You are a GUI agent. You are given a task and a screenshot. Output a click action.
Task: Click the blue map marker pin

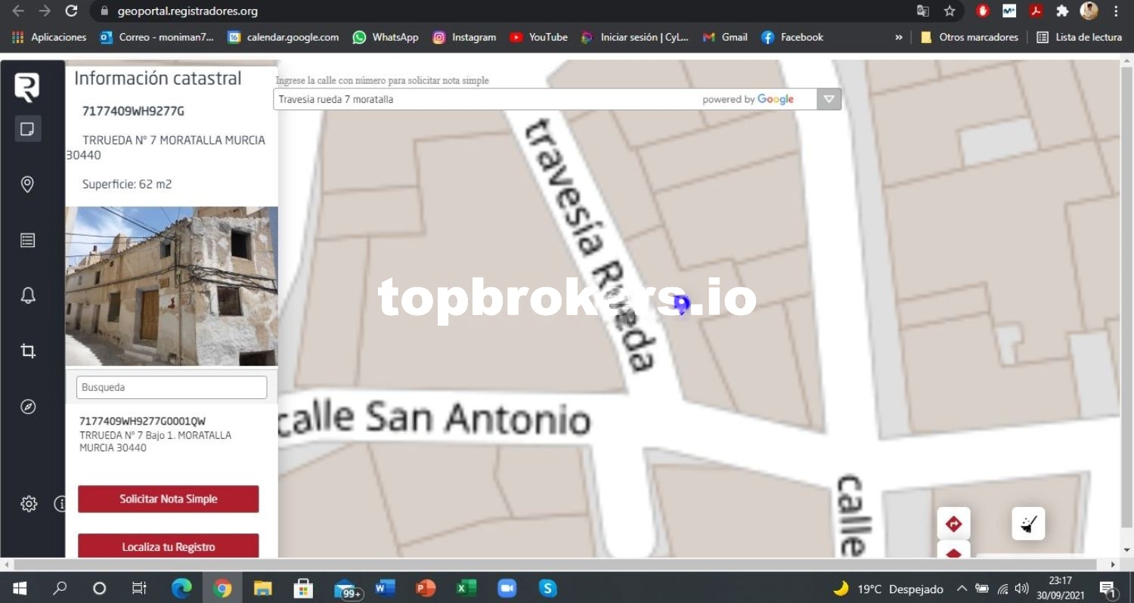tap(681, 304)
